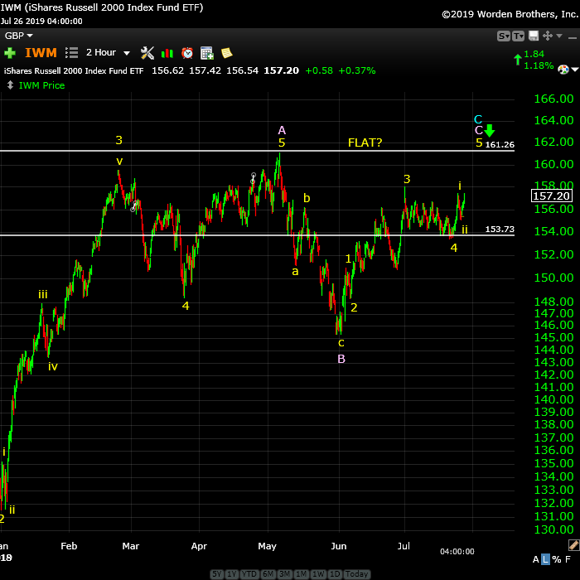Click the Jun date axis label
This screenshot has height=580, width=580.
click(339, 546)
